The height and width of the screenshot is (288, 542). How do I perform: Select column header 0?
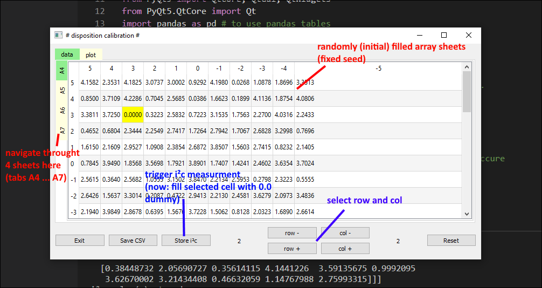[197, 68]
